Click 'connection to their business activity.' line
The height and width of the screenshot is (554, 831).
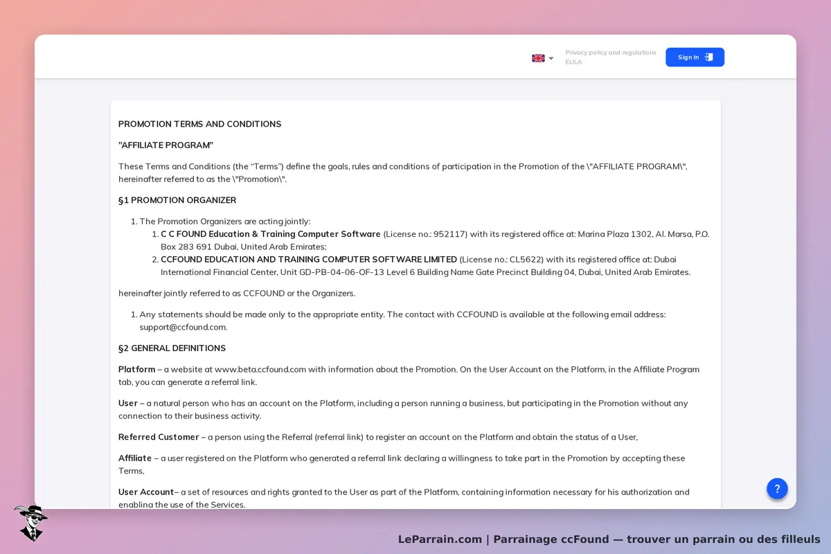(x=190, y=416)
